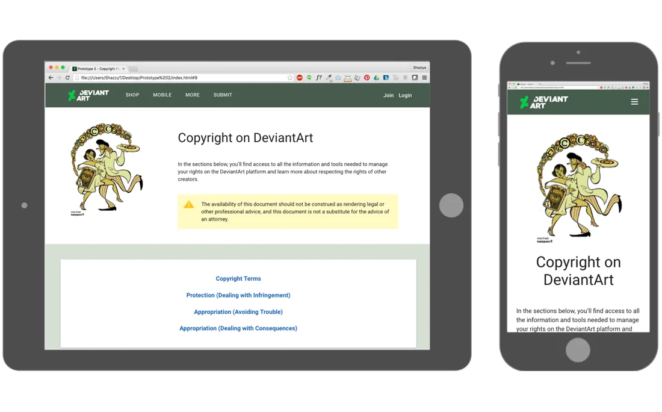Open the hamburger menu on the phone site
662x412 pixels.
tap(634, 102)
